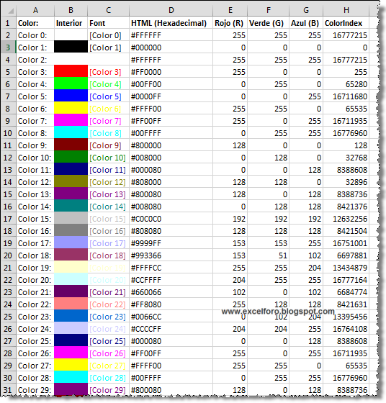Click cell containing '#00FF00'
Viewport: 386px width, 403px height.
pos(171,84)
